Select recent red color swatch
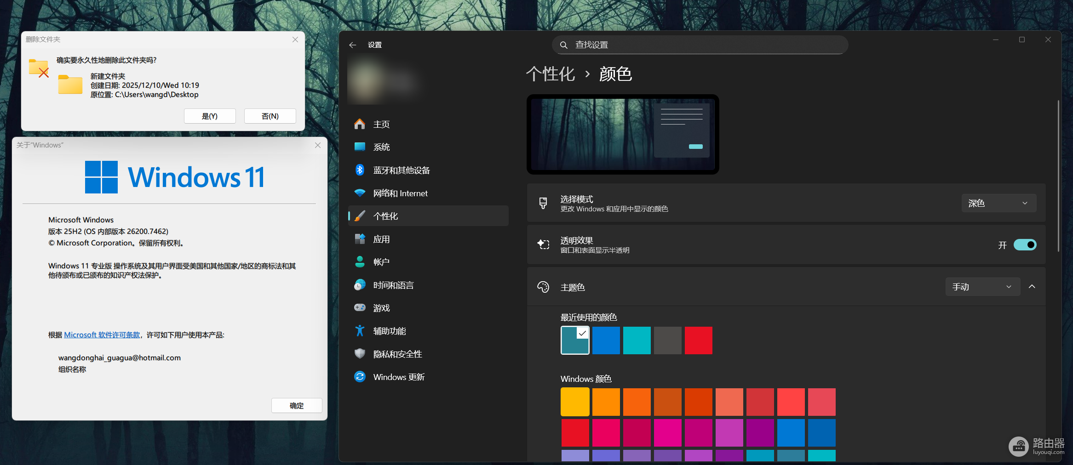 click(x=699, y=340)
